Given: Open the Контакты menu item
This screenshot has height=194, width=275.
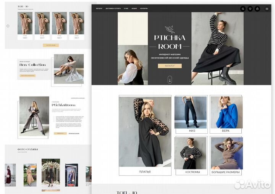Looking at the screenshot, I should tap(144, 8).
